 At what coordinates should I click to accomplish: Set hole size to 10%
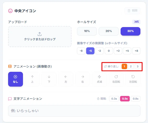(87, 31)
